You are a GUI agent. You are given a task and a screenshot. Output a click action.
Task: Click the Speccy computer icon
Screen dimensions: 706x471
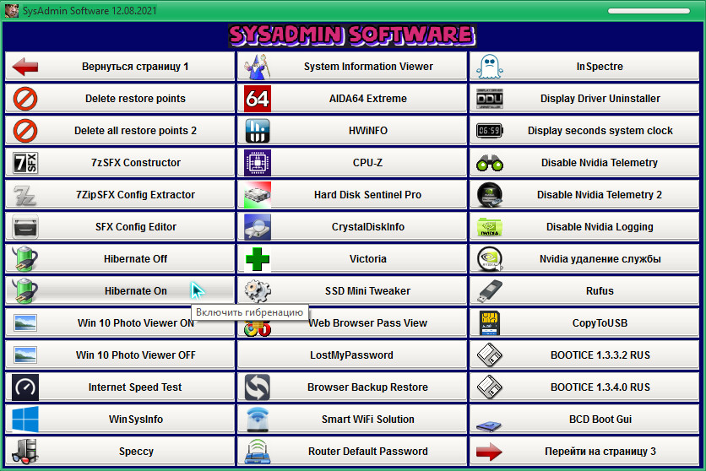point(25,452)
